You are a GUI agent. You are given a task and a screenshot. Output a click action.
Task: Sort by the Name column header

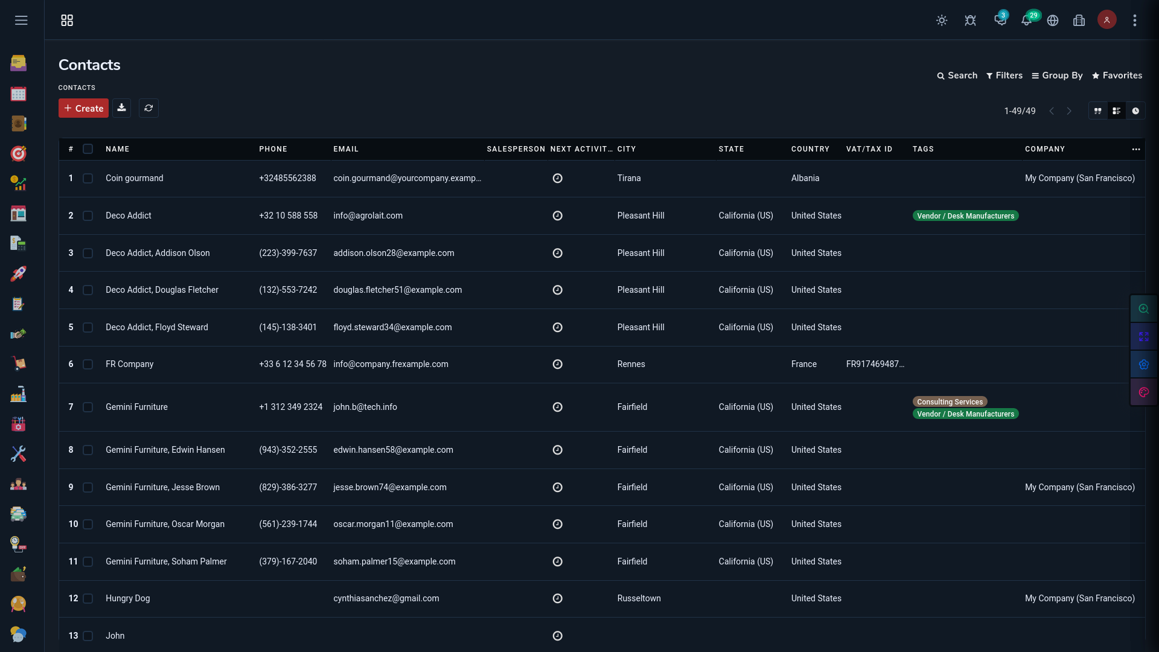[117, 149]
